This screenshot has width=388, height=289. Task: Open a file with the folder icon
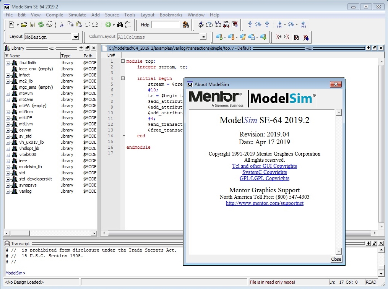click(x=24, y=24)
